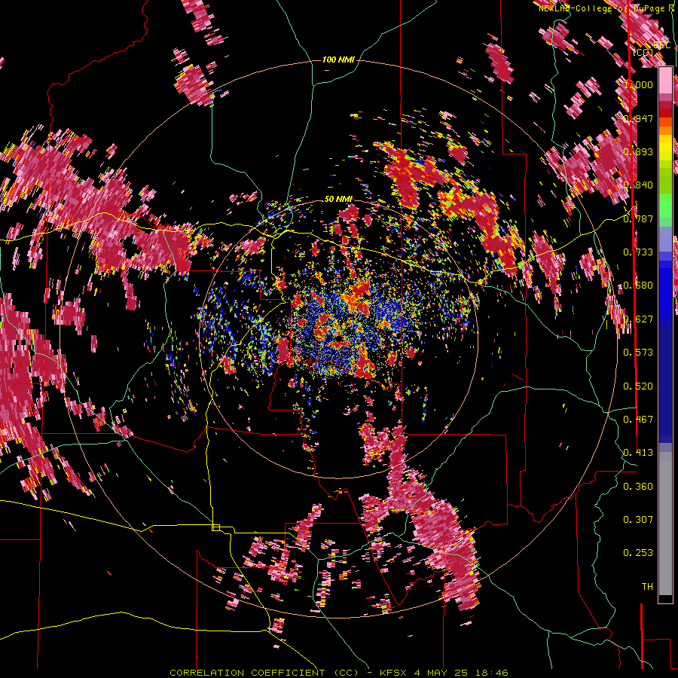The height and width of the screenshot is (678, 678).
Task: Click the DCC label above the color bar
Action: (x=662, y=45)
